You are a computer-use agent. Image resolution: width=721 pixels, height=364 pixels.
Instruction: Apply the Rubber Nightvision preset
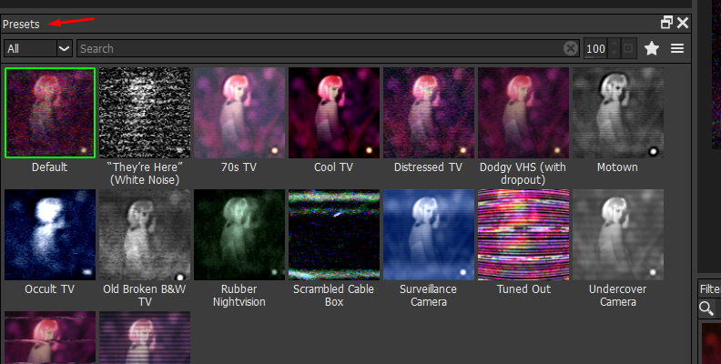[x=239, y=235]
